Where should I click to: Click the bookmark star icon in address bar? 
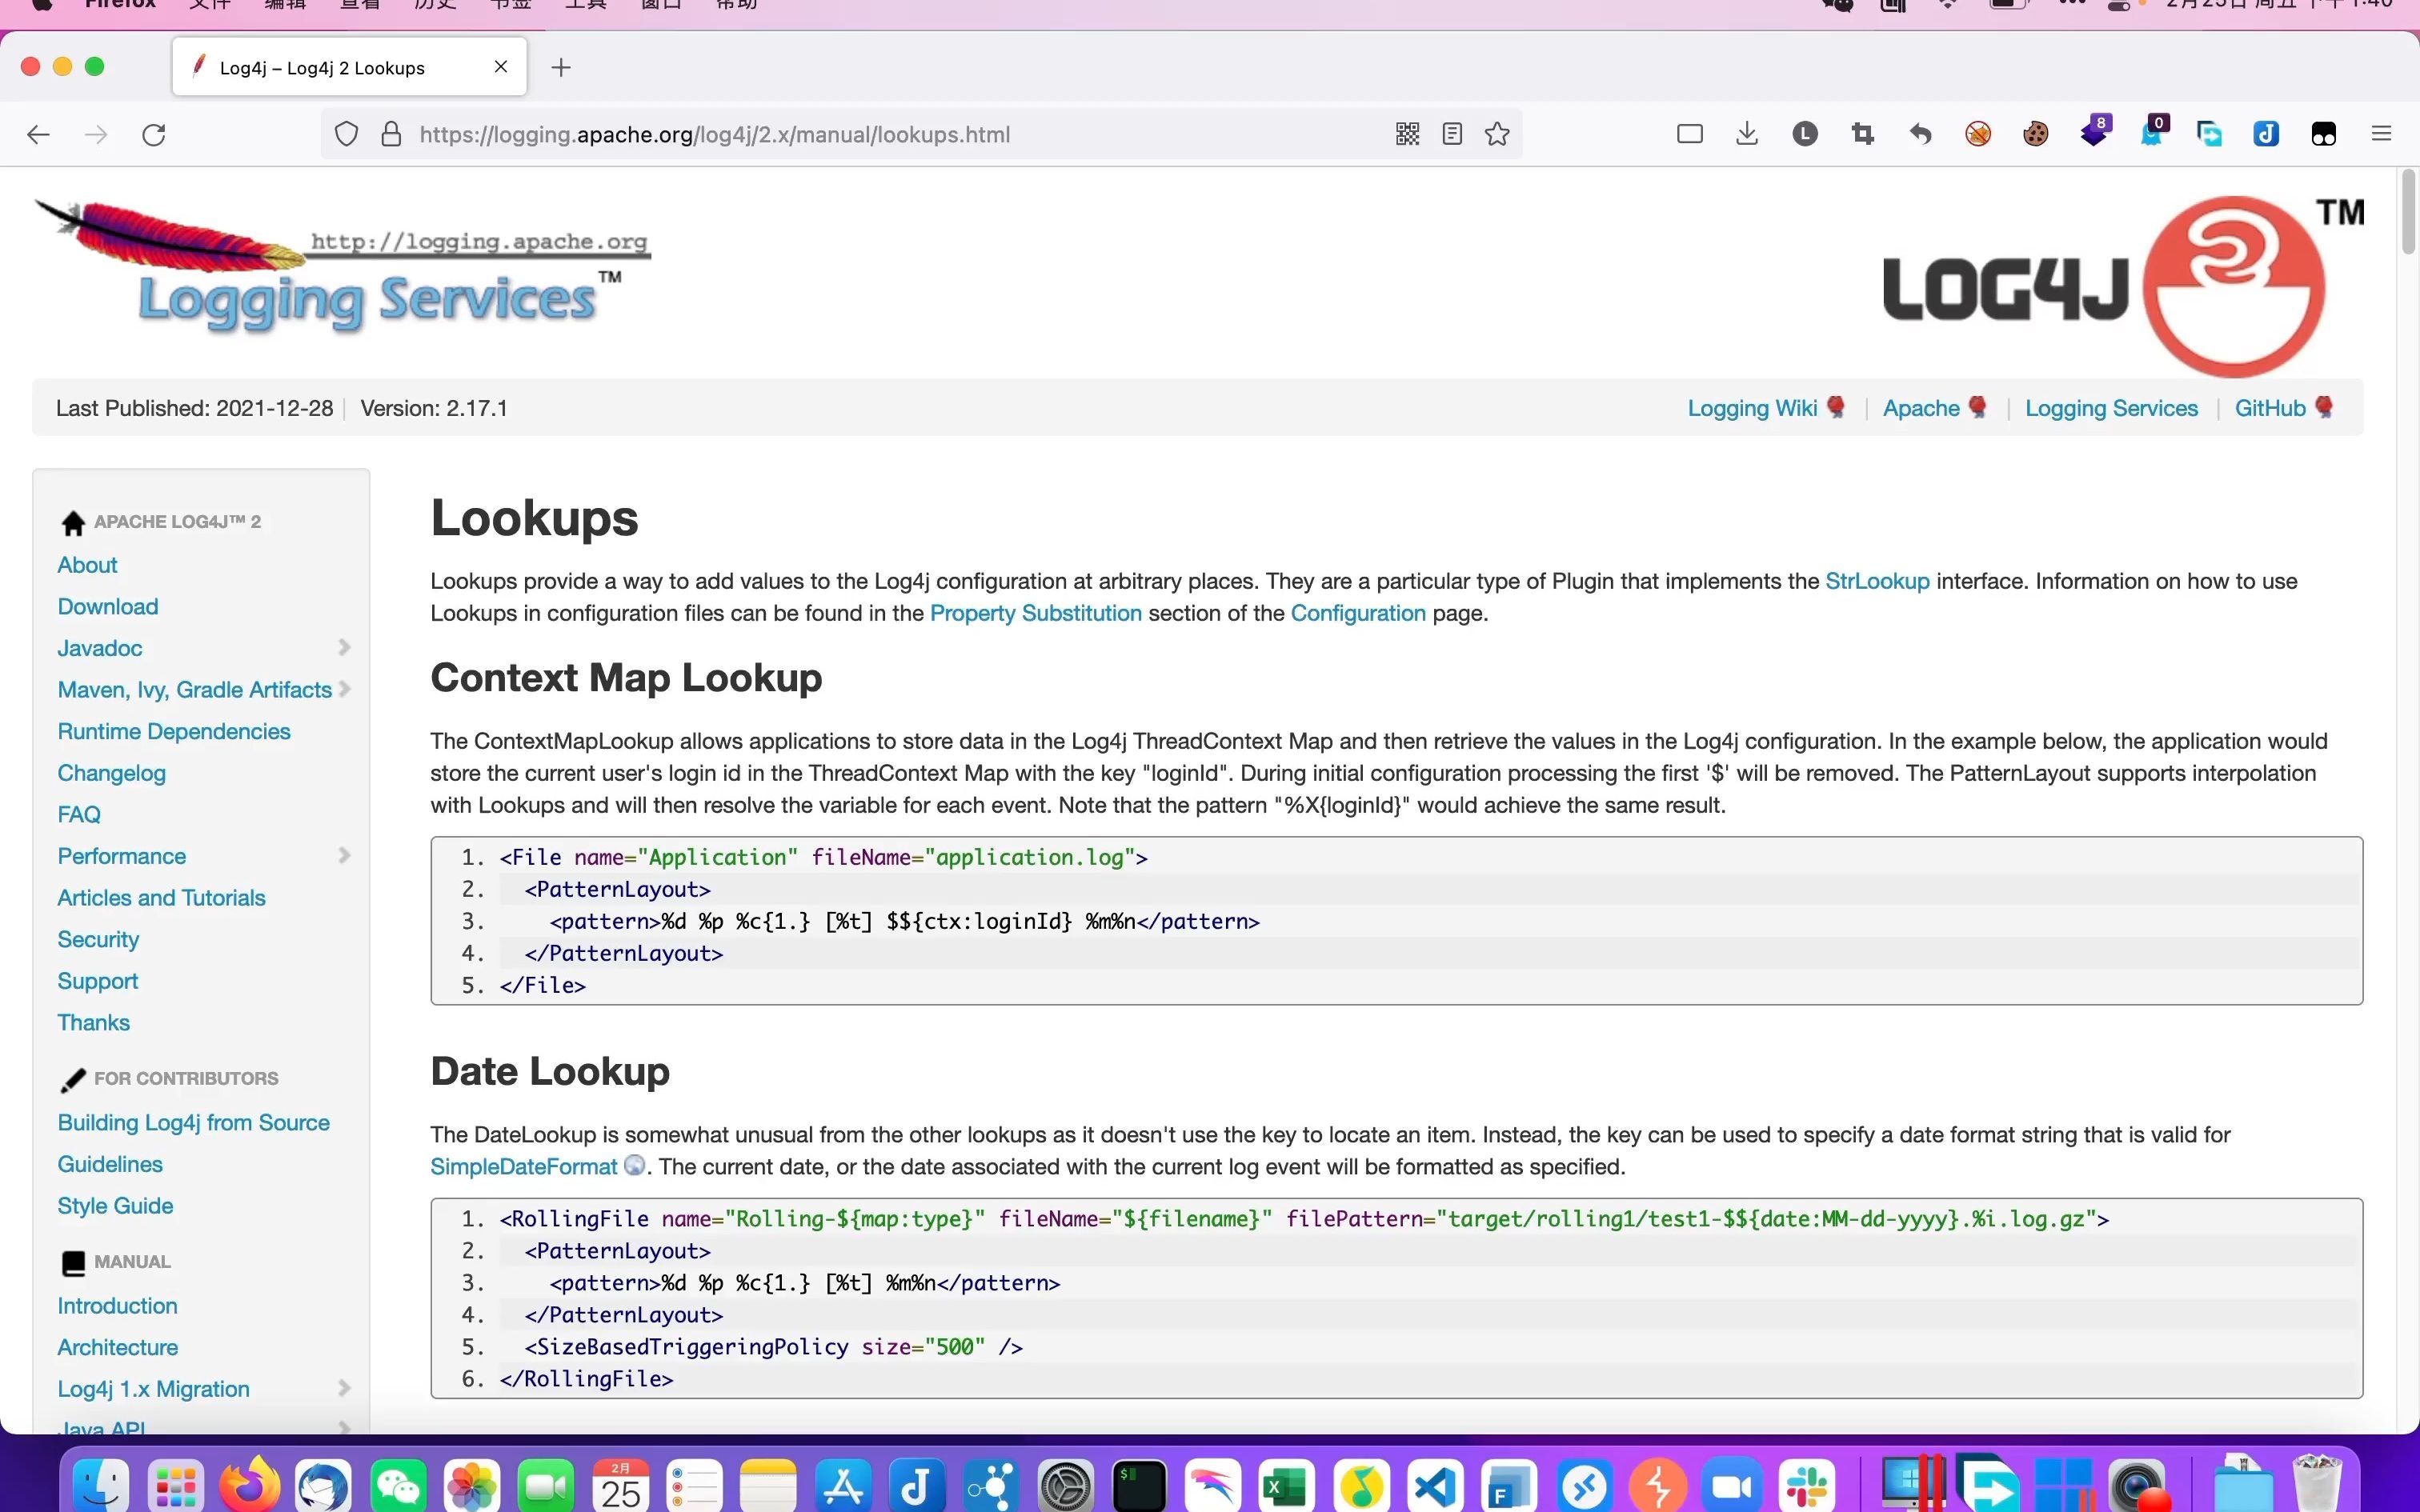pyautogui.click(x=1495, y=134)
